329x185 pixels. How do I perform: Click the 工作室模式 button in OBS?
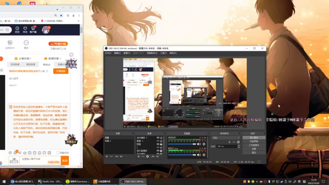click(254, 145)
